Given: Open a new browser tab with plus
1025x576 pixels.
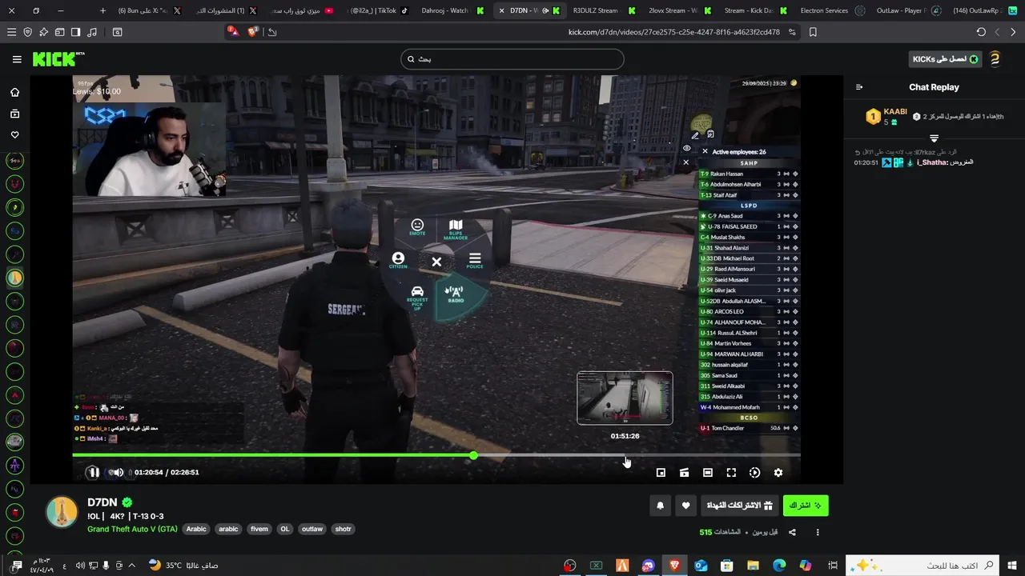Looking at the screenshot, I should coord(102,10).
